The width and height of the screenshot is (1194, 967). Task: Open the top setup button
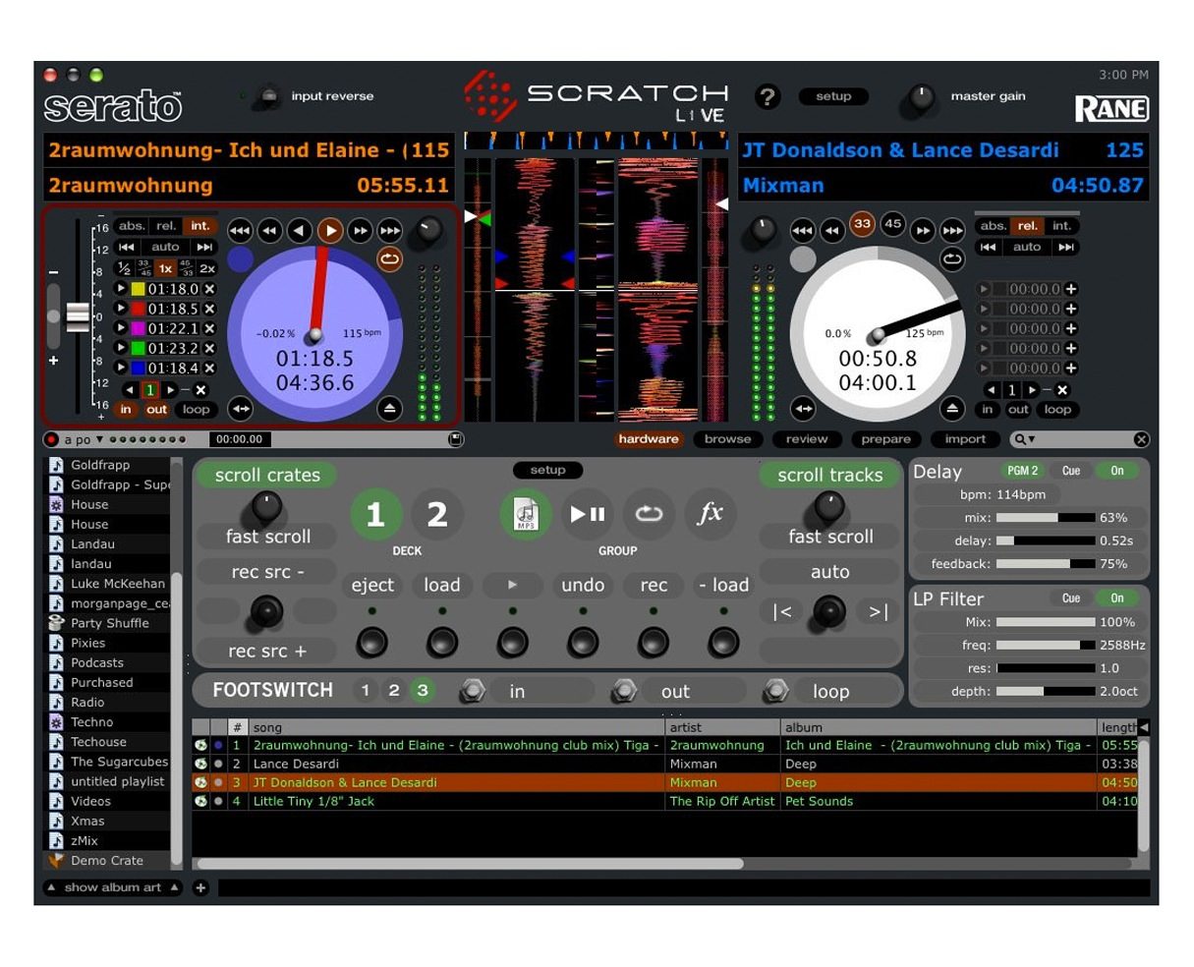pos(833,96)
